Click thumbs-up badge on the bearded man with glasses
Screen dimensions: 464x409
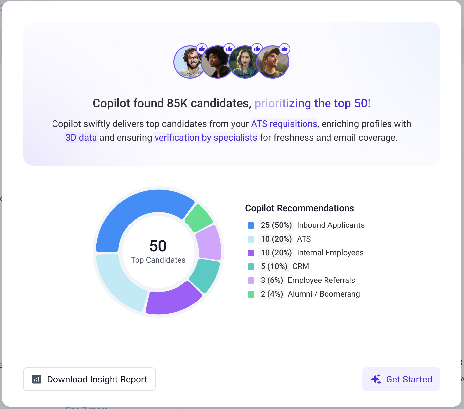tap(201, 49)
